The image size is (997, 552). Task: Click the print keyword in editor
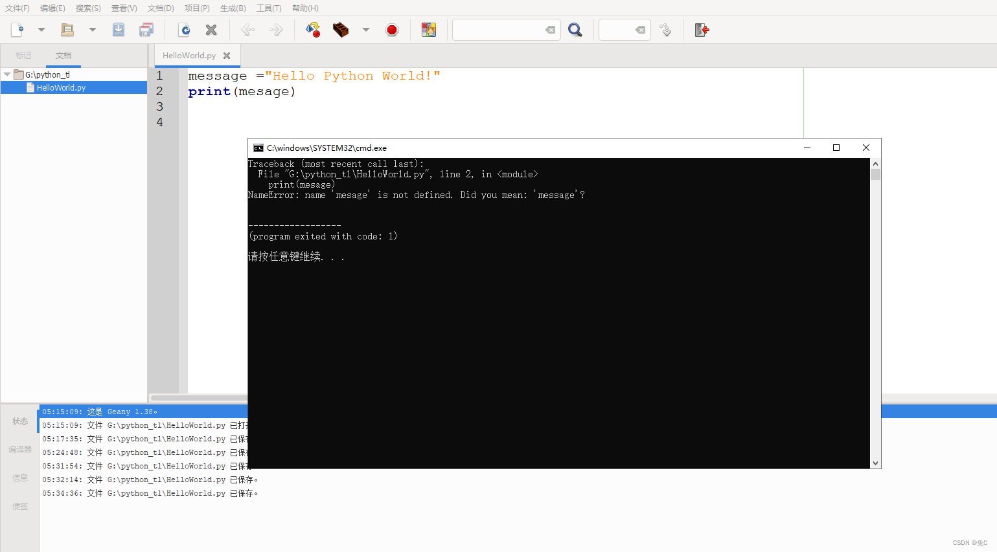209,91
